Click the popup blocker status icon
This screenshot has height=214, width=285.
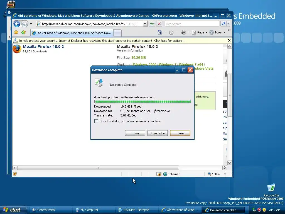(158, 174)
